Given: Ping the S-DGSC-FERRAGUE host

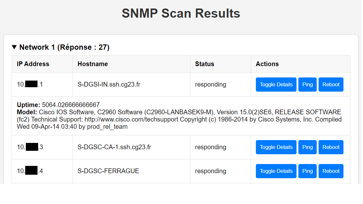Looking at the screenshot, I should click(x=307, y=171).
